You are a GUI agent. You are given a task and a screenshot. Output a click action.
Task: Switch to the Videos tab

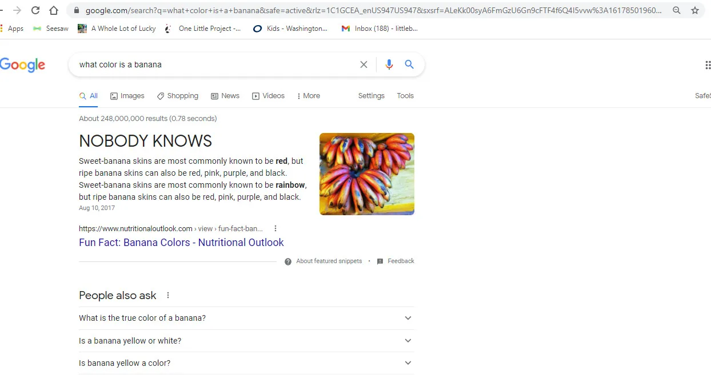click(x=269, y=96)
